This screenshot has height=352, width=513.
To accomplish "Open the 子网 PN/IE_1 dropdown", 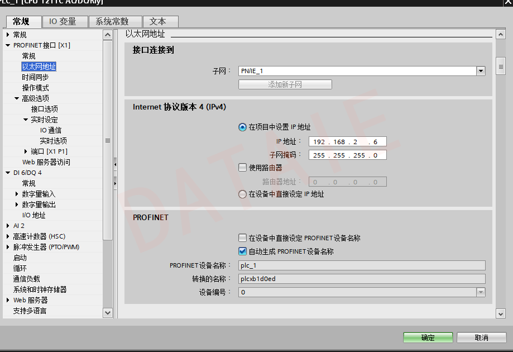I will click(480, 71).
